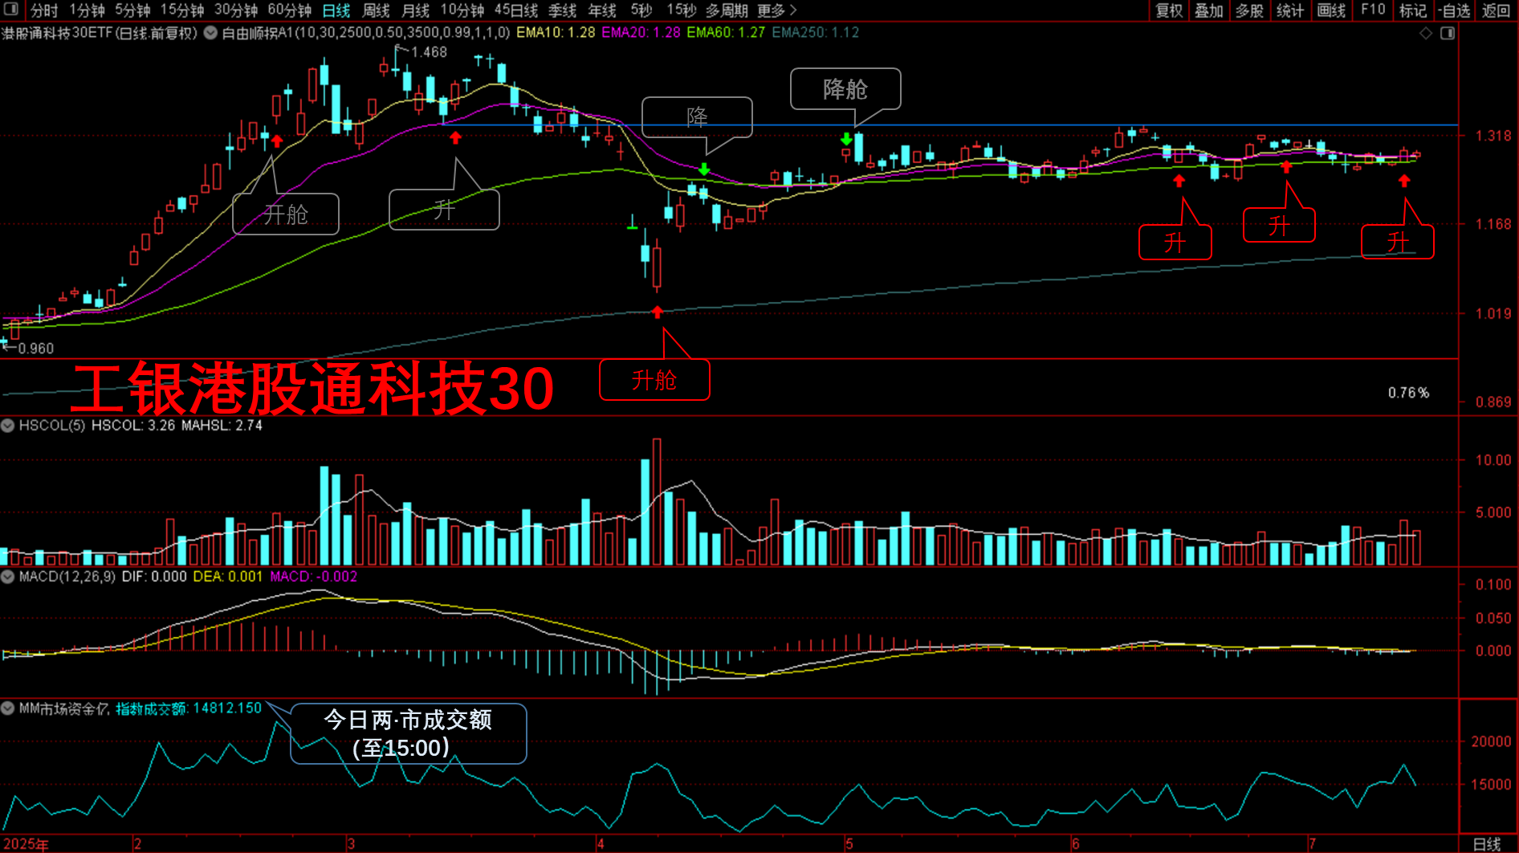The image size is (1519, 853).
Task: Select the 15分钟 period tab
Action: click(182, 10)
